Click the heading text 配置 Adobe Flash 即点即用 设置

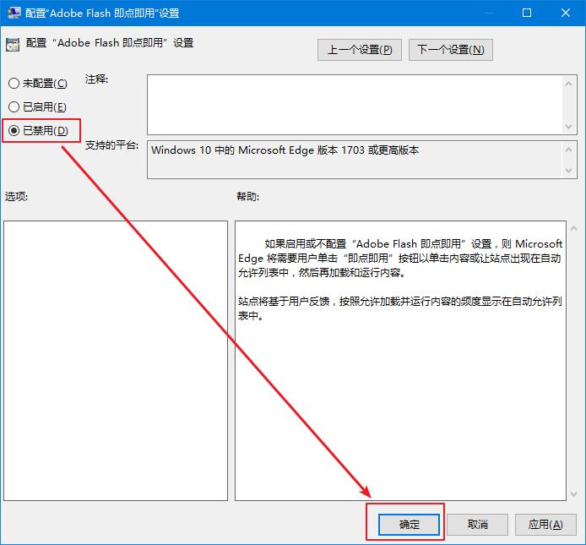coord(110,43)
